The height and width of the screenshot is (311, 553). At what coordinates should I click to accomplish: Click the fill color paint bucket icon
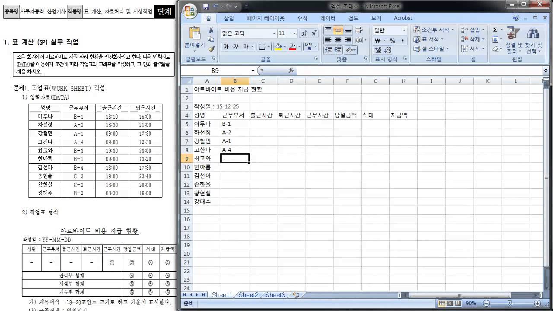click(279, 46)
